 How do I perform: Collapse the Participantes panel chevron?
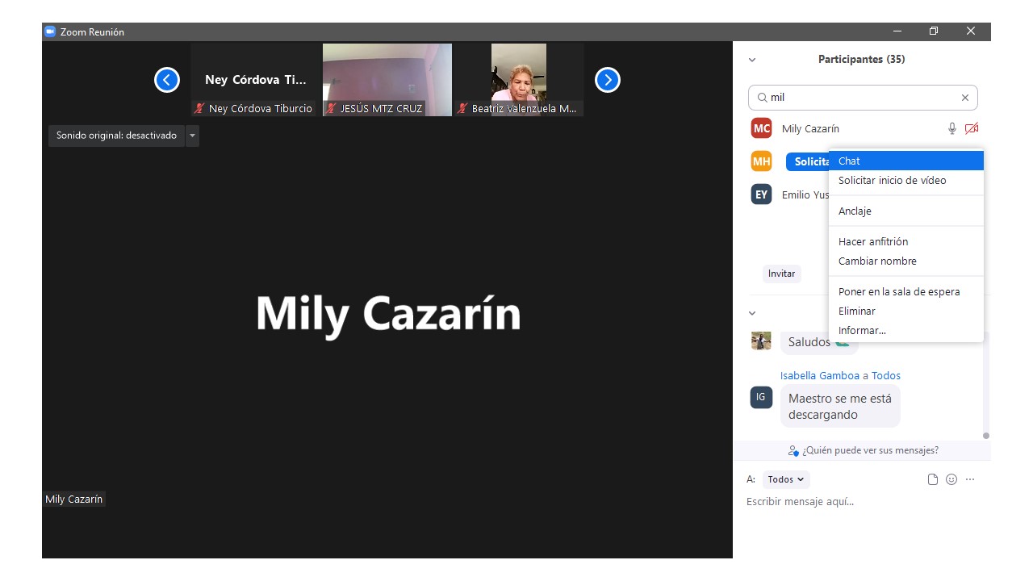[x=752, y=60]
